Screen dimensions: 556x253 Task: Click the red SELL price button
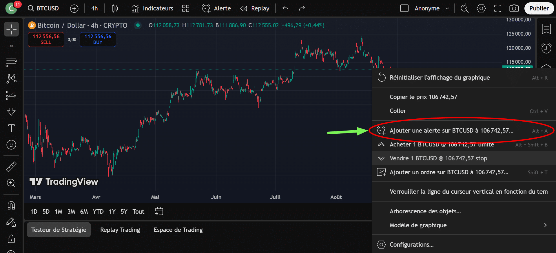[46, 39]
